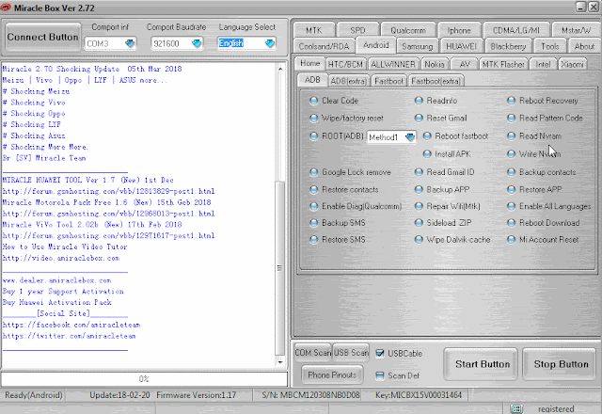Switch to the Samsung tab
This screenshot has width=602, height=414.
pyautogui.click(x=418, y=46)
